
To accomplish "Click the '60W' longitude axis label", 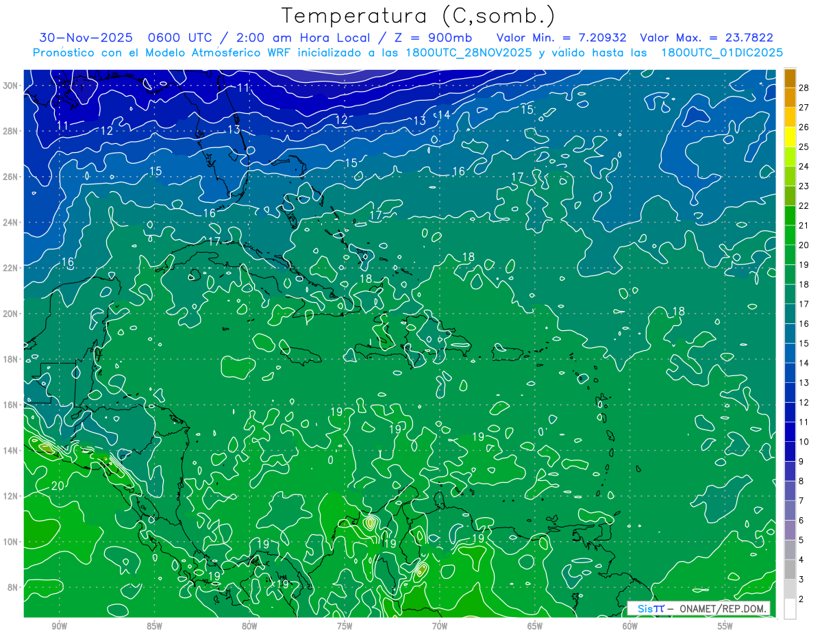I will 630,626.
